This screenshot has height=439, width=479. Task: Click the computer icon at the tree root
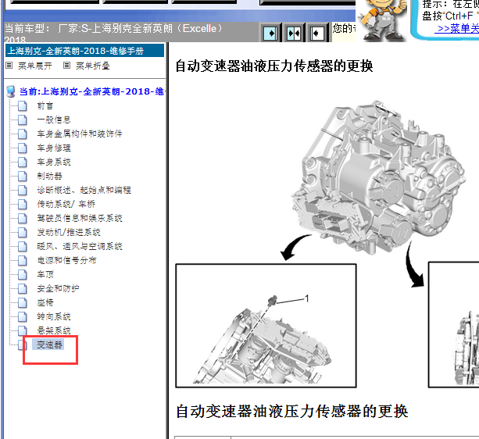pyautogui.click(x=11, y=91)
